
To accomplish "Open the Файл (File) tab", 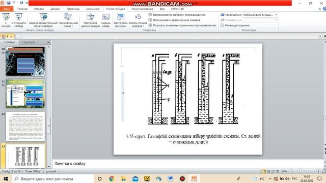I will 7,9.
